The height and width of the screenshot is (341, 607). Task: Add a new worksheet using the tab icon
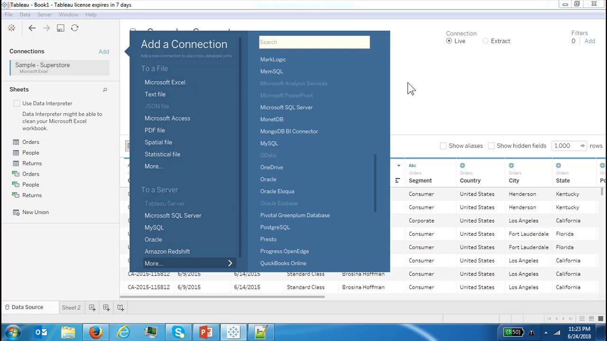92,307
